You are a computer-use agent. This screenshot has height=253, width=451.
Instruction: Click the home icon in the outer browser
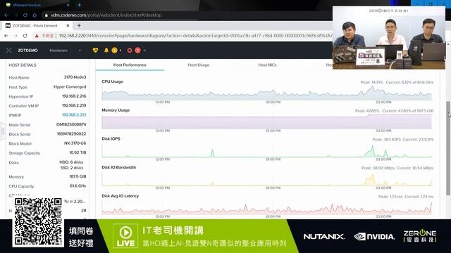coord(35,15)
